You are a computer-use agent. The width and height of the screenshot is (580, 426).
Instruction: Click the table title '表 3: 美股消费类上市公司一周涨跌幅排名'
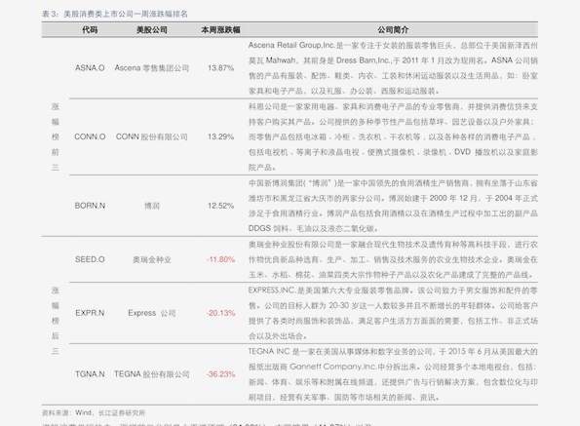pyautogui.click(x=115, y=14)
